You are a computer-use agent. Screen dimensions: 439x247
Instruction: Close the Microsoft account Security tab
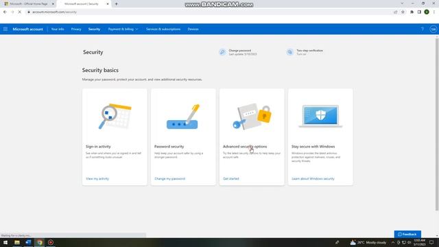(108, 4)
